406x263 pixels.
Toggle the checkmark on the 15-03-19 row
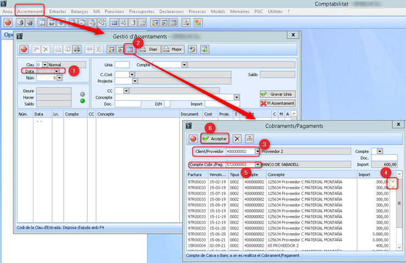tap(392, 187)
